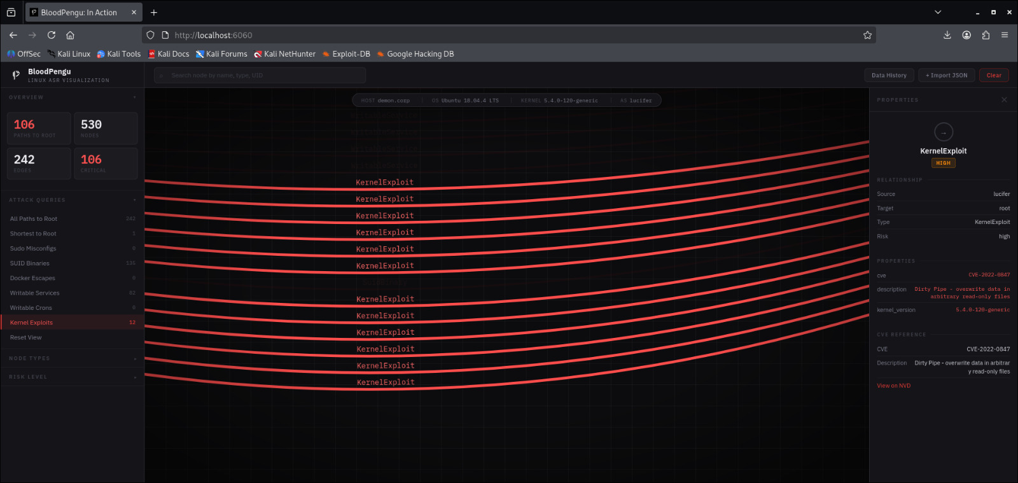This screenshot has width=1018, height=483.
Task: Reload the page with the browser refresh icon
Action: (52, 35)
